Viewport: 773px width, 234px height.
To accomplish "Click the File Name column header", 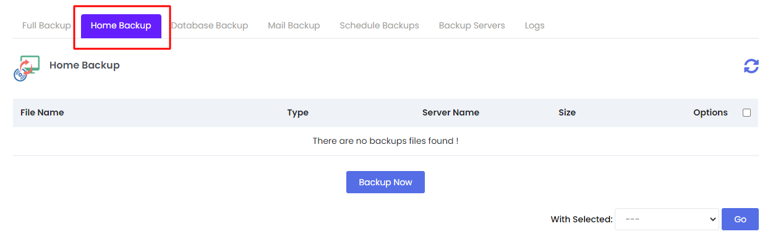I will click(42, 112).
